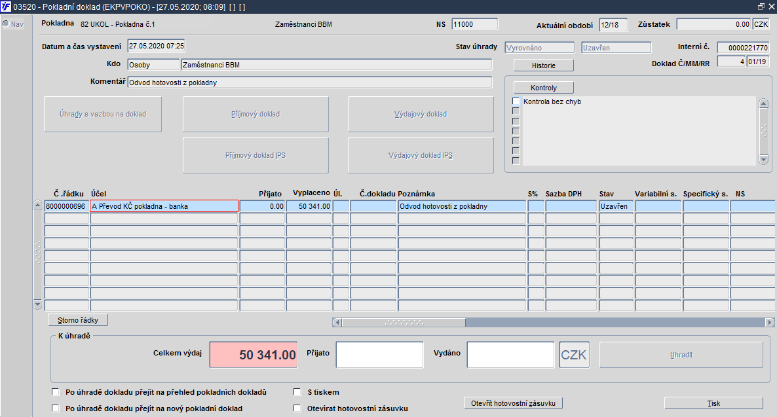The image size is (777, 417).
Task: Click the Stav cell Uzavřen in first row
Action: (616, 206)
